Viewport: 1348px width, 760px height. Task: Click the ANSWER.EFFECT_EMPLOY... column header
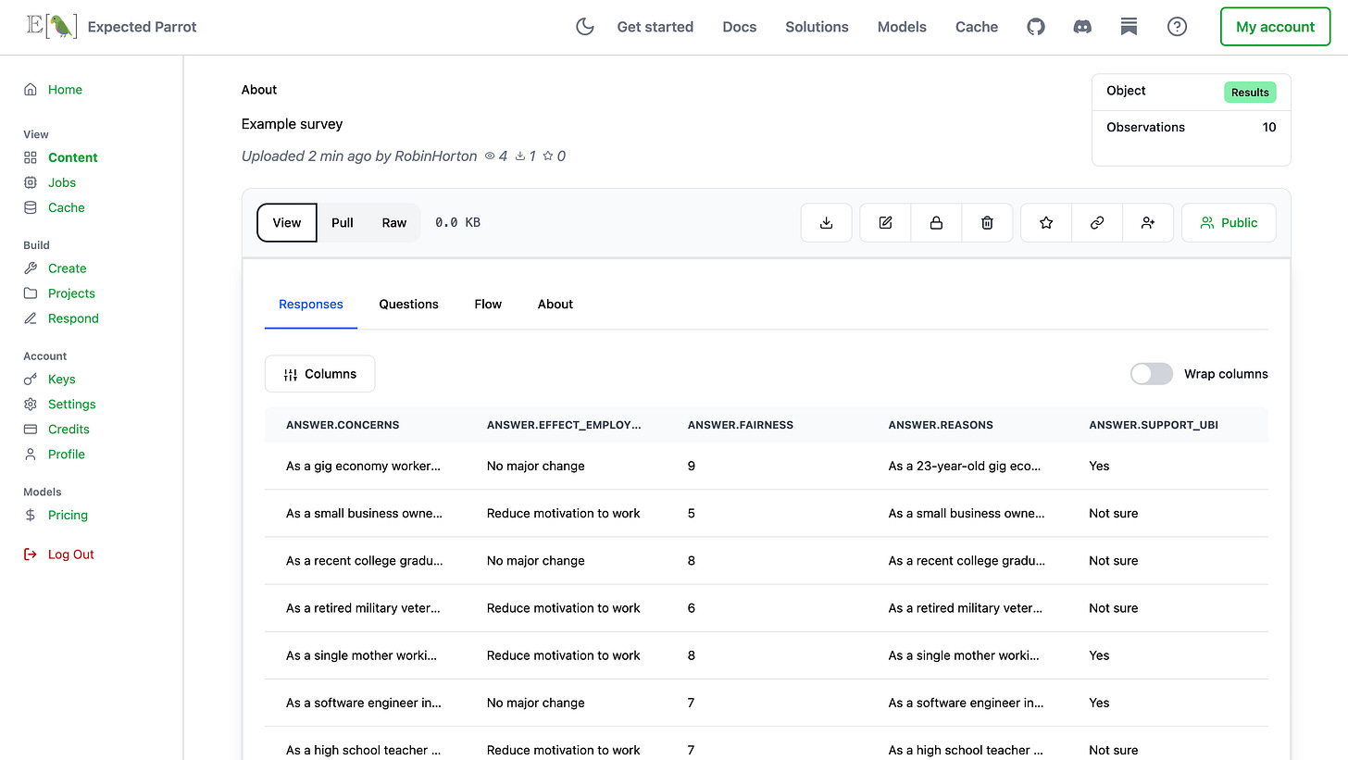pos(564,425)
